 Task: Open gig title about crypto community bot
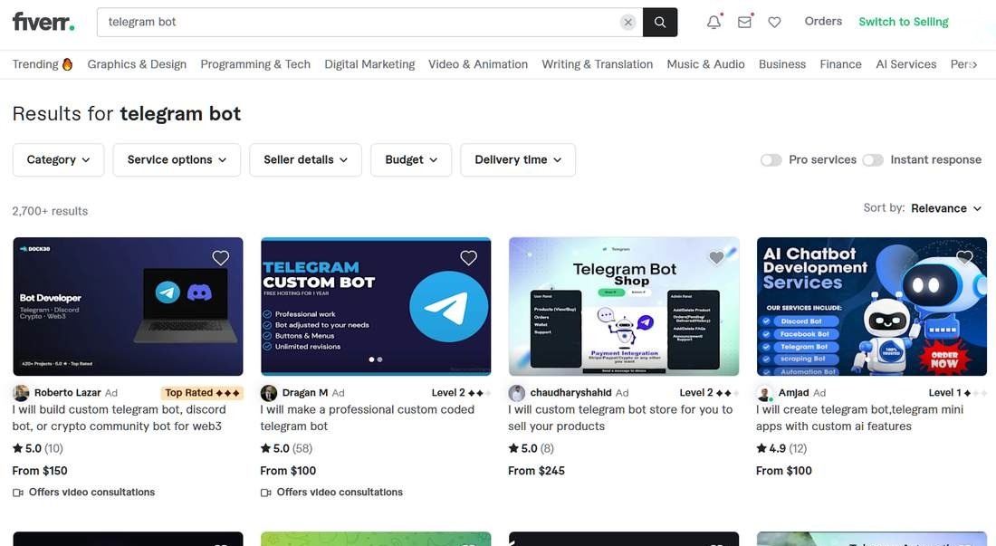tap(120, 417)
